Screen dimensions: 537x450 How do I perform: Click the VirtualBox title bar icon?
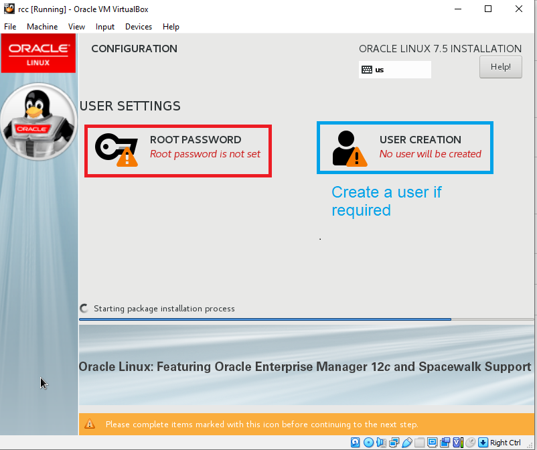tap(9, 9)
